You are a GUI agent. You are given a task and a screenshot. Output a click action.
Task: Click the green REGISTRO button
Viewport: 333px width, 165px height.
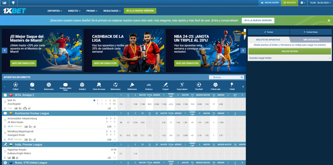(x=289, y=3)
